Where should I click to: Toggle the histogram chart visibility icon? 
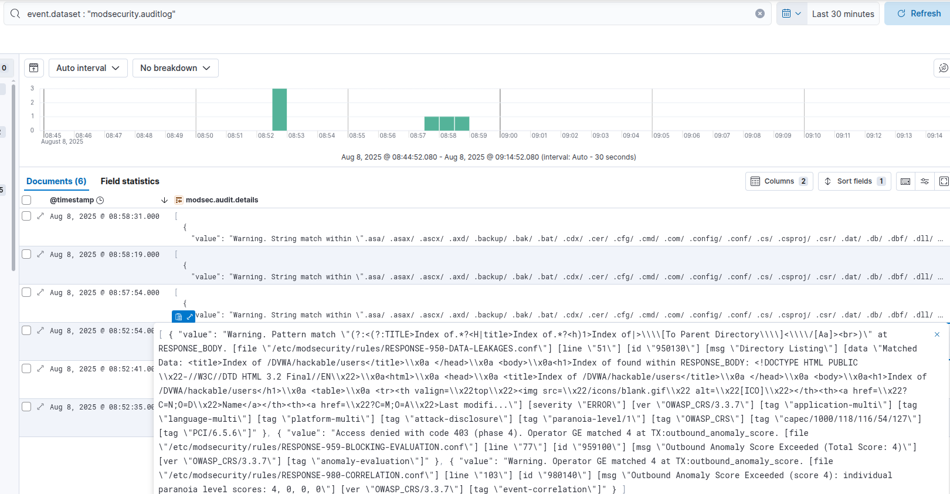click(x=34, y=68)
